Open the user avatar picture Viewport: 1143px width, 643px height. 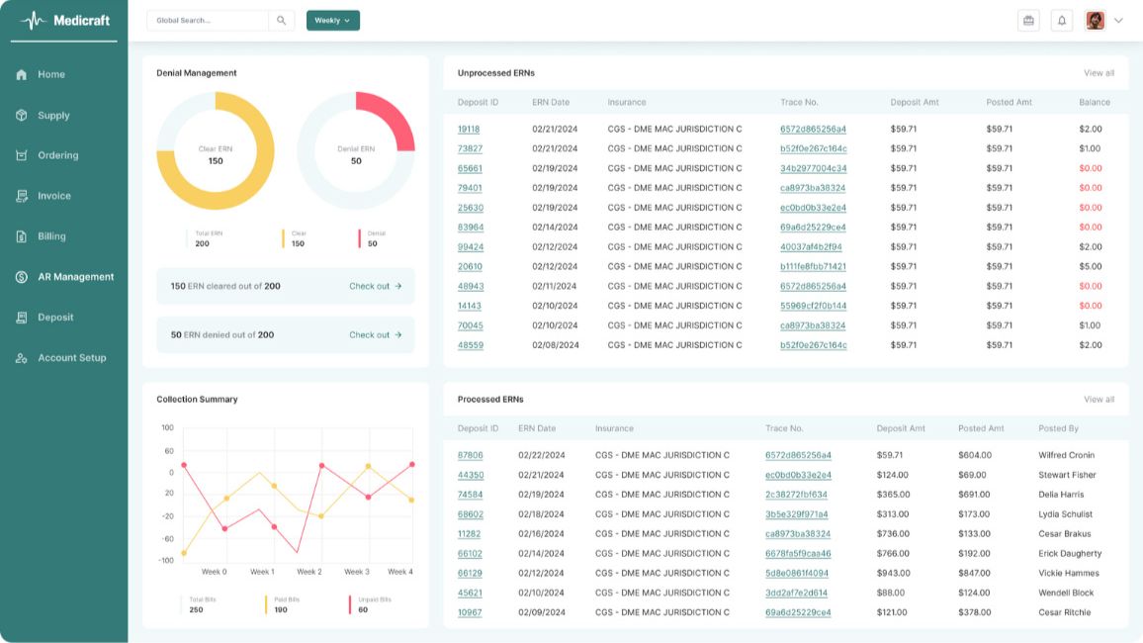coord(1095,20)
